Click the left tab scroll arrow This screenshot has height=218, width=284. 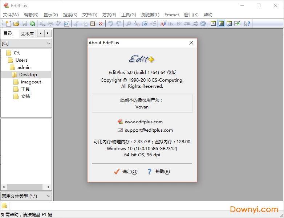(41, 33)
